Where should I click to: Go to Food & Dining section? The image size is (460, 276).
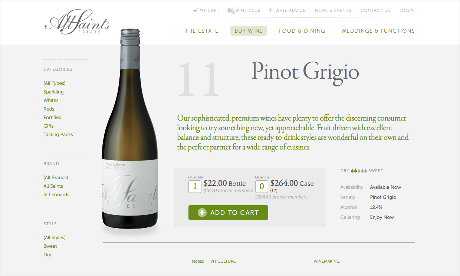pos(302,31)
